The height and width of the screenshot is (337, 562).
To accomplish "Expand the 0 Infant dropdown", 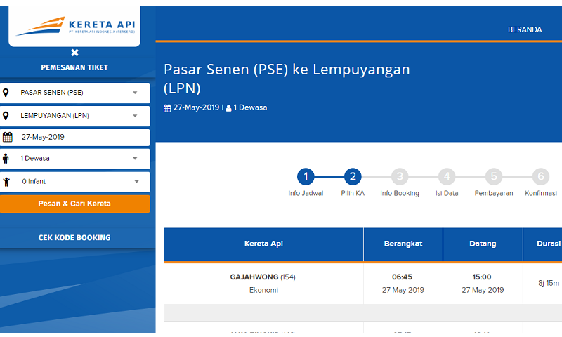I will tap(79, 182).
